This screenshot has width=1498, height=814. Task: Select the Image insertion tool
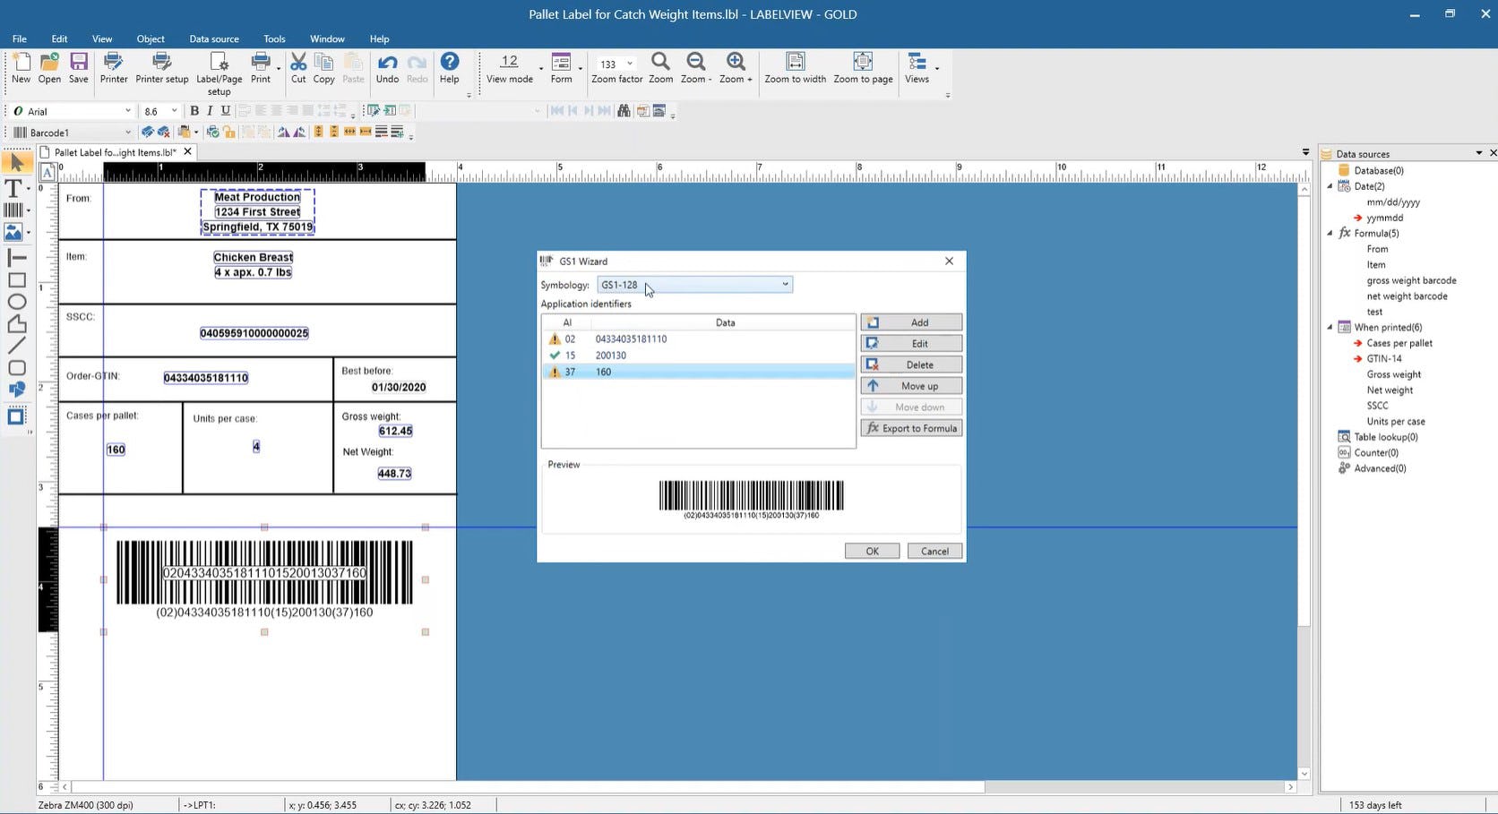click(13, 231)
